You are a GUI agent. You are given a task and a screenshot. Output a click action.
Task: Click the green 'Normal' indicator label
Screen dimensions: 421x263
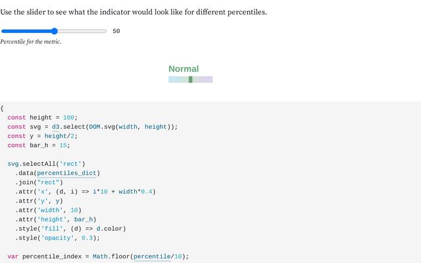tap(184, 69)
